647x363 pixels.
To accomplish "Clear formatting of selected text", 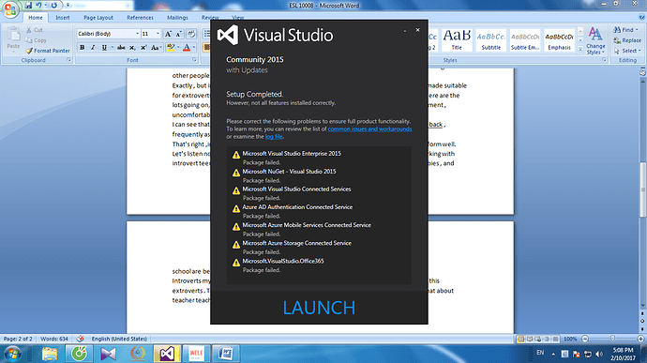I will pos(191,34).
